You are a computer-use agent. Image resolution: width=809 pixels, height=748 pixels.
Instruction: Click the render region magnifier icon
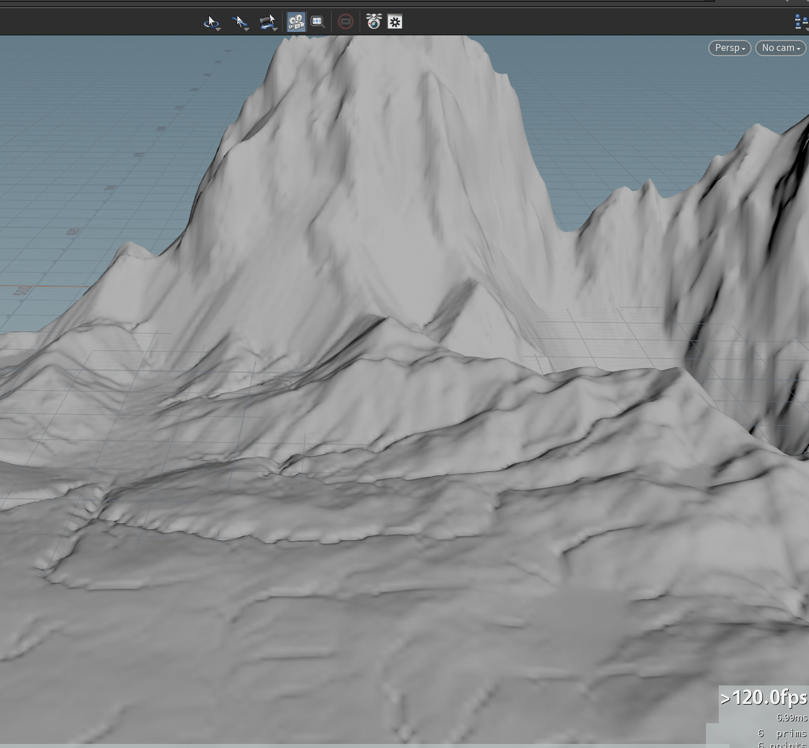(318, 22)
